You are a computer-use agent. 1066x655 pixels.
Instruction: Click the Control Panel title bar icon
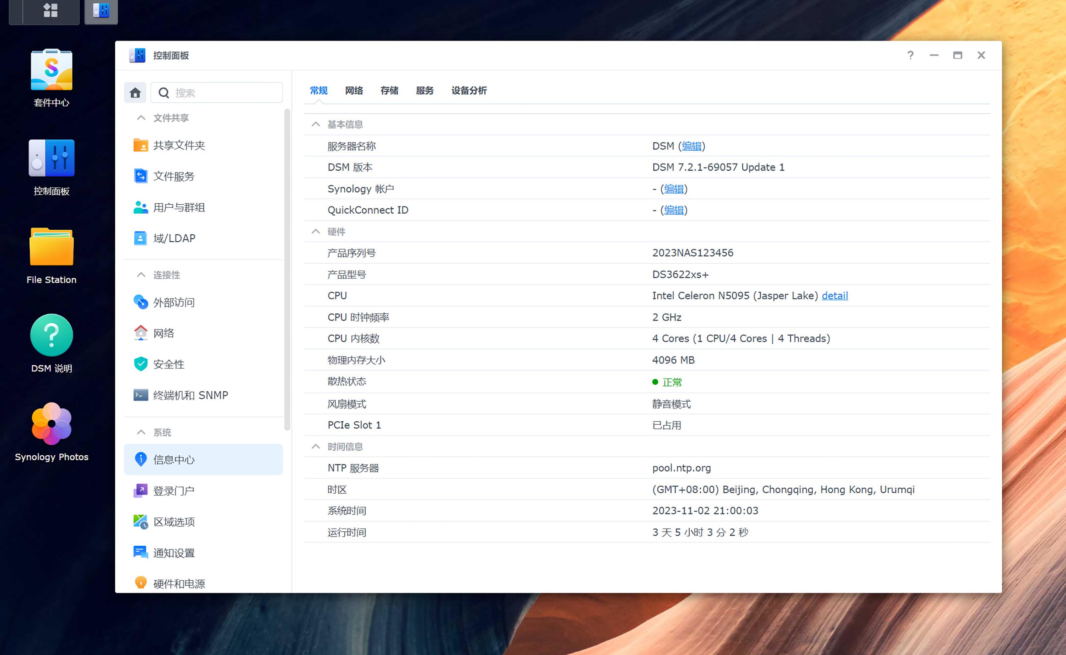pyautogui.click(x=137, y=55)
